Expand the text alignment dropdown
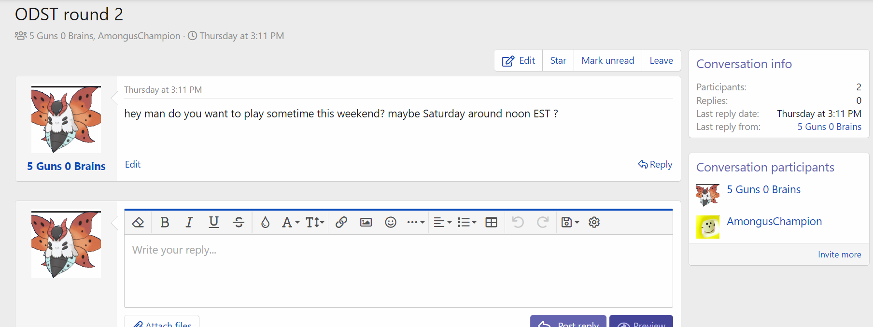 442,222
